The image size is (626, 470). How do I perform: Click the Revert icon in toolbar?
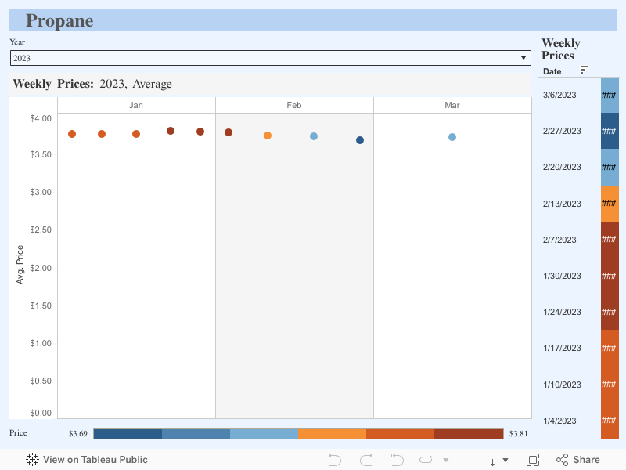click(397, 460)
